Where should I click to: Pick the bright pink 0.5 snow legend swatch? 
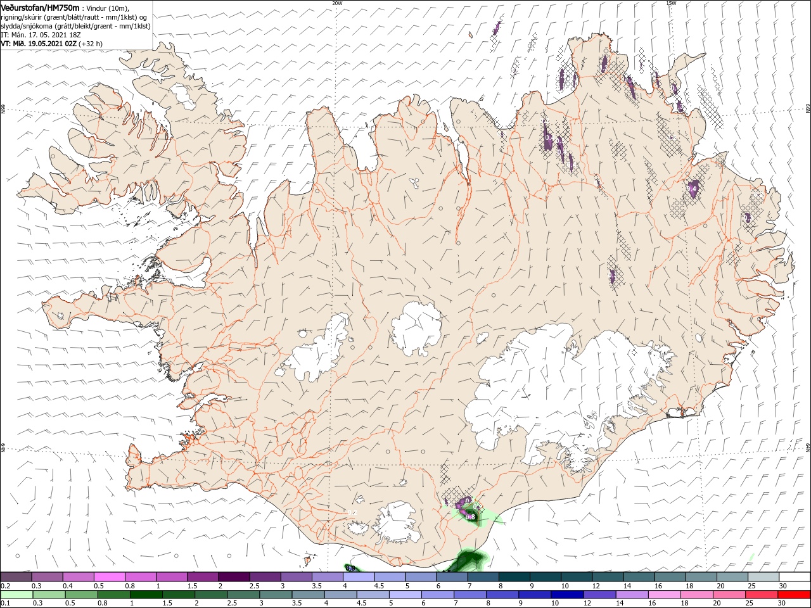tap(110, 577)
